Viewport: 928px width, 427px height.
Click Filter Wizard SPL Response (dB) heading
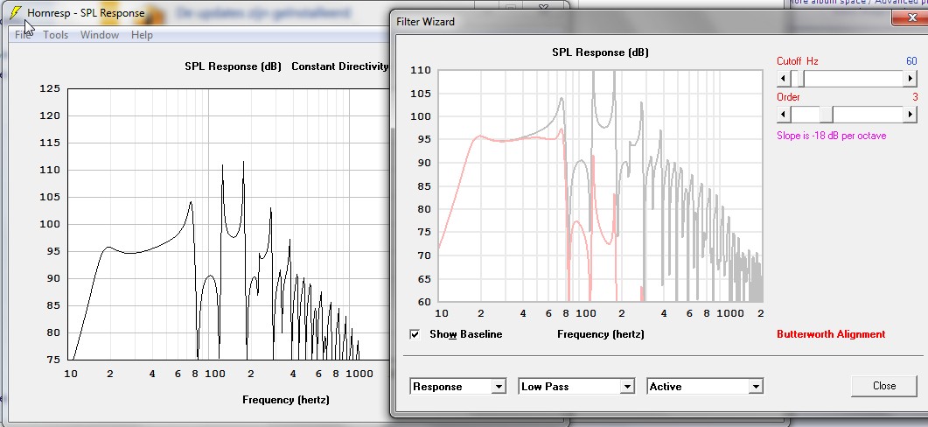point(600,52)
